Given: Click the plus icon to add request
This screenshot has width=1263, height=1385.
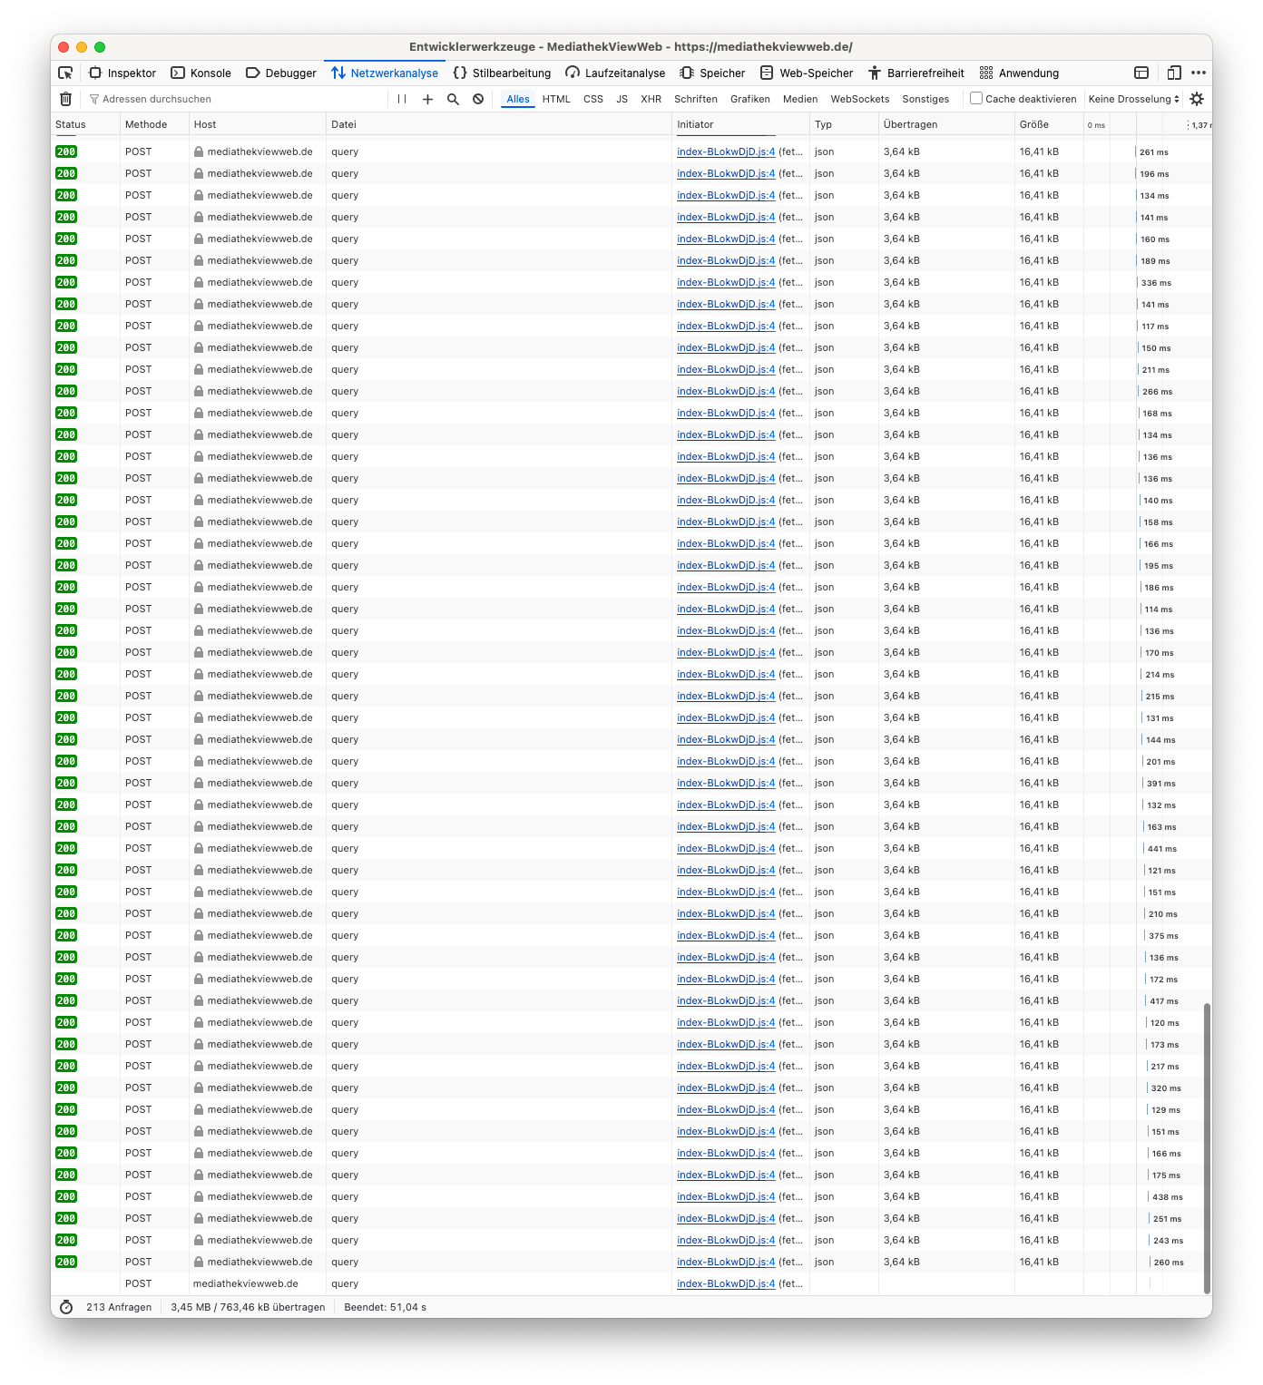Looking at the screenshot, I should [x=427, y=99].
